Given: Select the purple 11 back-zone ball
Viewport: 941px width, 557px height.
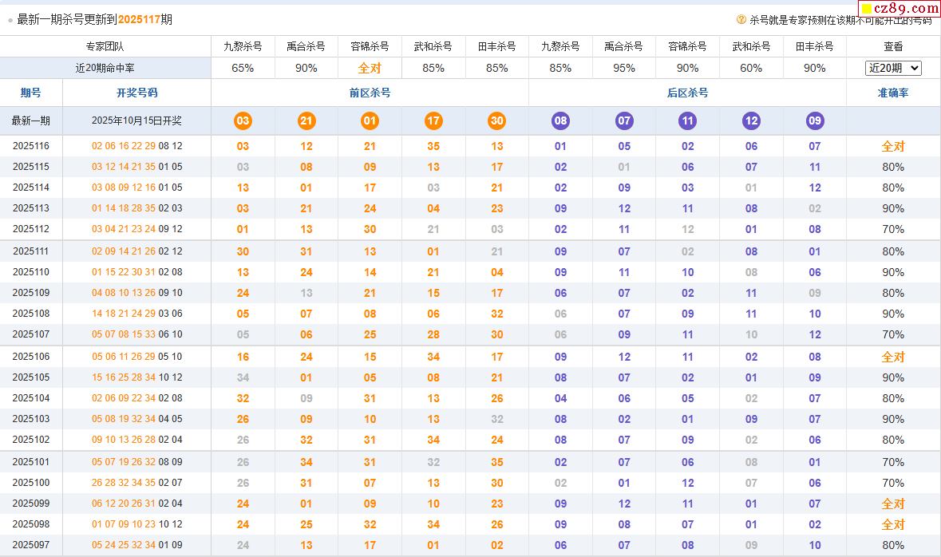Looking at the screenshot, I should coord(687,121).
